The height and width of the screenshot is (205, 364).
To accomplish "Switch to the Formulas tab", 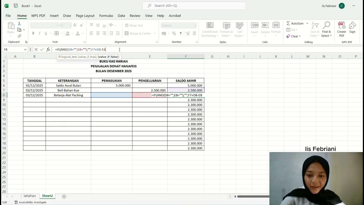I will coord(106,16).
